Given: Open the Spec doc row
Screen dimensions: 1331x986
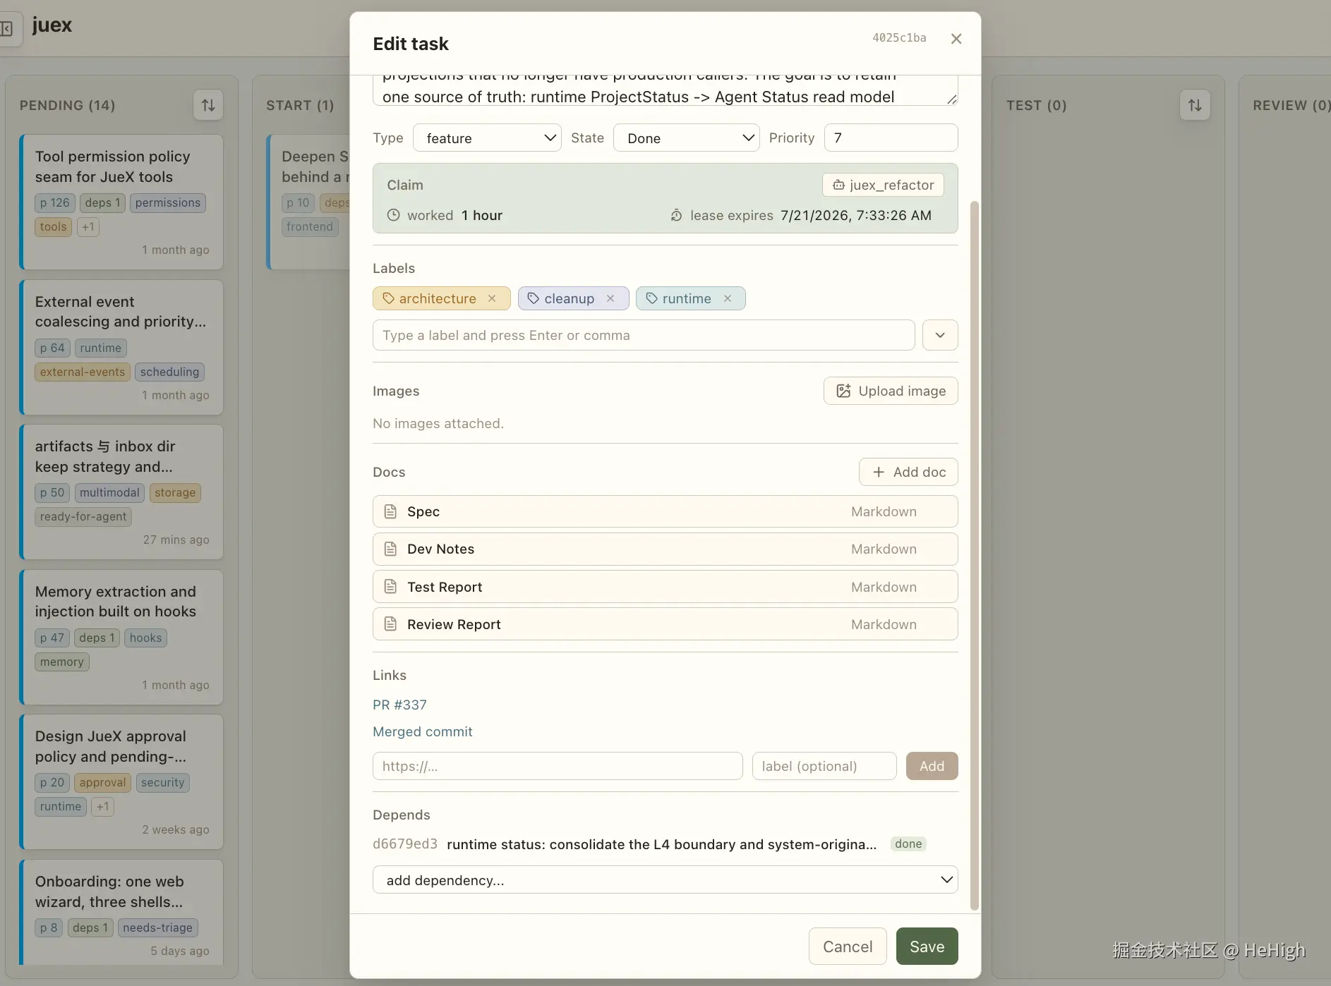Looking at the screenshot, I should click(665, 511).
